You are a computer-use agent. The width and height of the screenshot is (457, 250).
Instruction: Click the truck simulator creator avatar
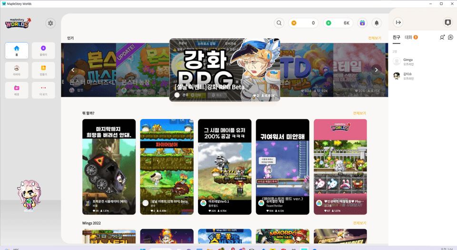click(88, 203)
